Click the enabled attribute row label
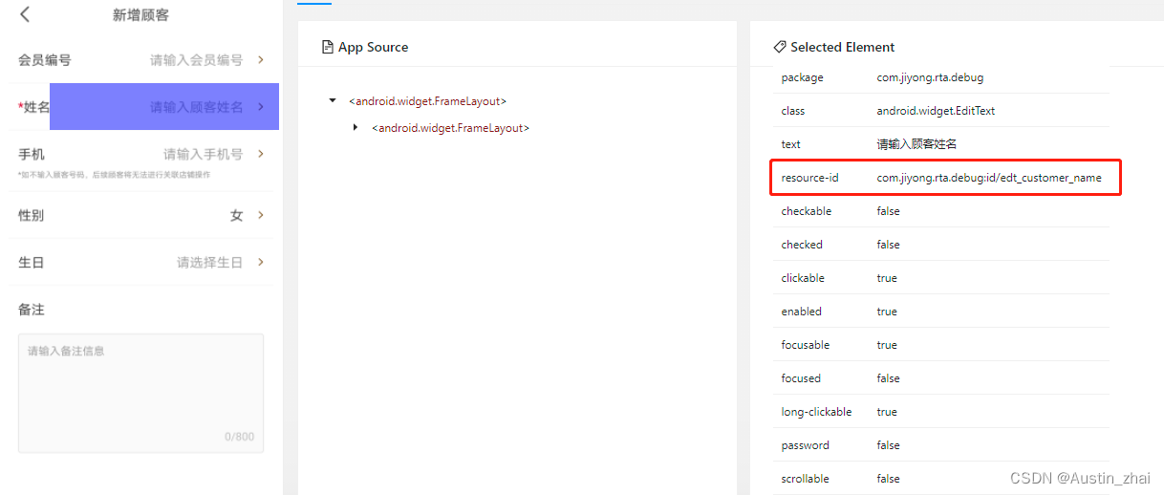This screenshot has height=495, width=1164. click(801, 312)
